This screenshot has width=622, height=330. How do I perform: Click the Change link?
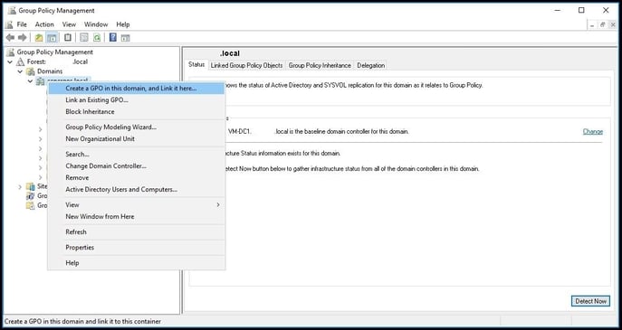coord(593,131)
